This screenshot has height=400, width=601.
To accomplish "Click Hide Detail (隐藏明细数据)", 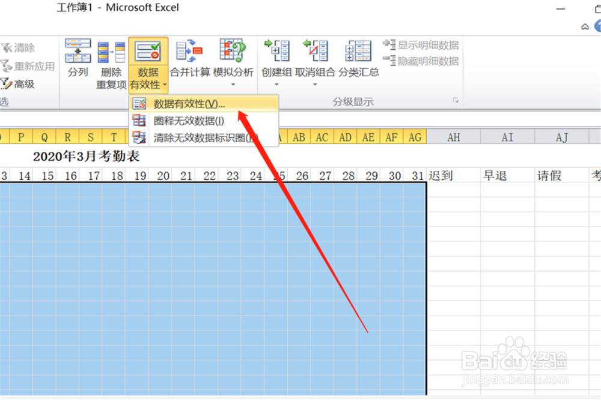I will tap(421, 61).
